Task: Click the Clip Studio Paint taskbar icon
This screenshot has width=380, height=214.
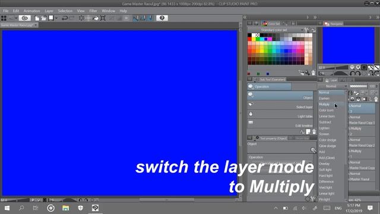Action: (x=95, y=208)
